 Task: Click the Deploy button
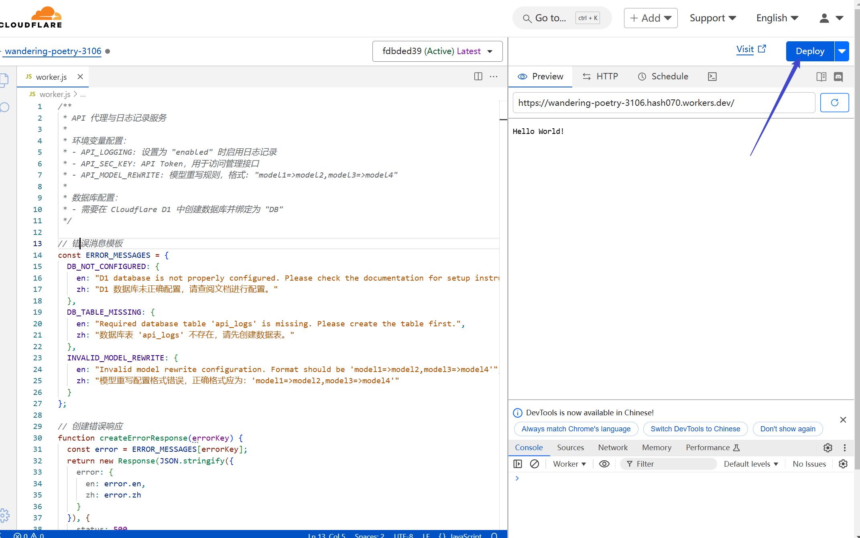[x=810, y=51]
